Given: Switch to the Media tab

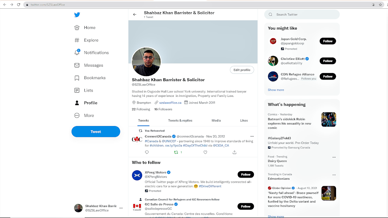Looking at the screenshot, I should (x=216, y=121).
